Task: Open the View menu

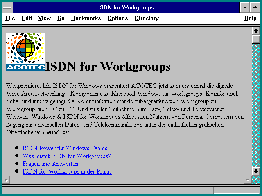Action: click(x=45, y=18)
